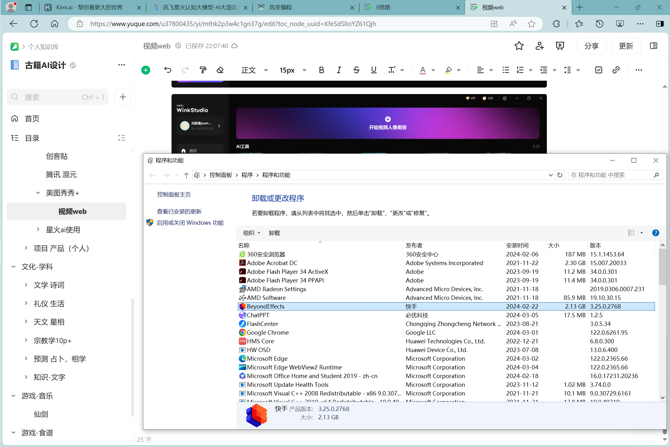Click the 更新 button
This screenshot has height=447, width=670.
tap(626, 46)
